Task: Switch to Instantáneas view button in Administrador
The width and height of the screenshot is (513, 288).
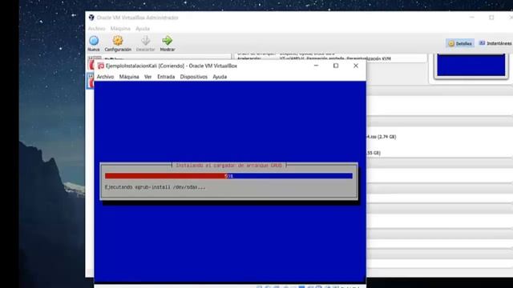Action: coord(495,43)
